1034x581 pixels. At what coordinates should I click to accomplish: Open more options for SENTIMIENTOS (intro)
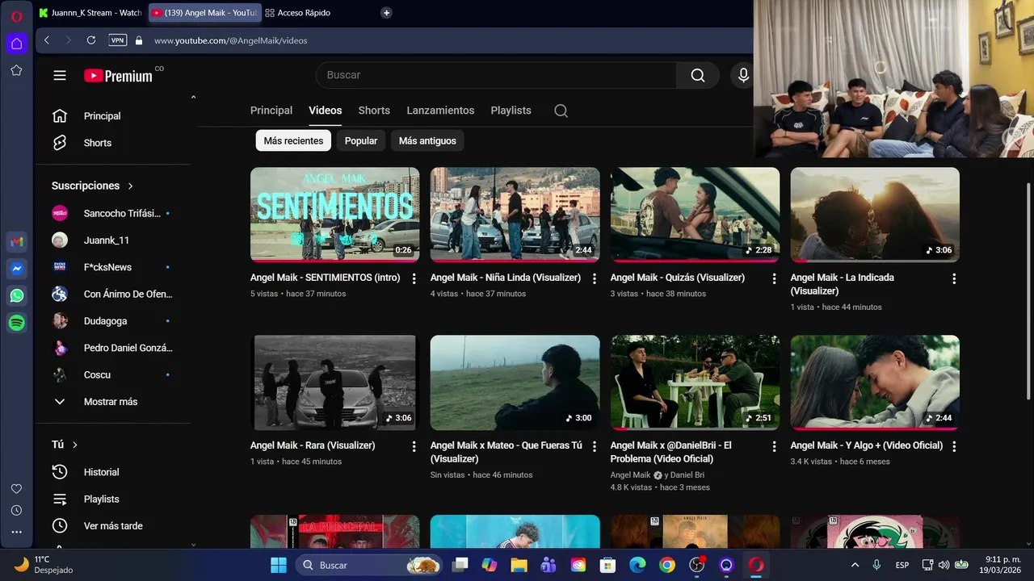point(414,278)
